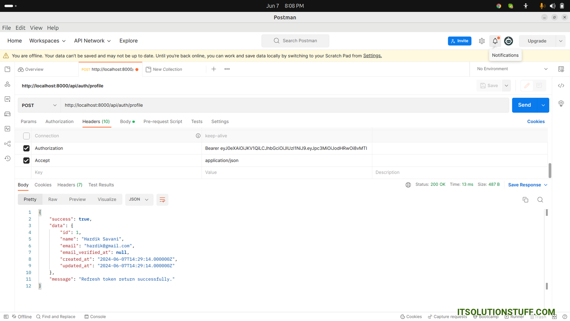Open the JSON format dropdown
Image resolution: width=570 pixels, height=321 pixels.
click(x=139, y=199)
